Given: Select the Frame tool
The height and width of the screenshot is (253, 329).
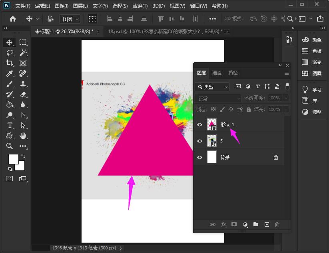Looking at the screenshot, I should point(23,63).
